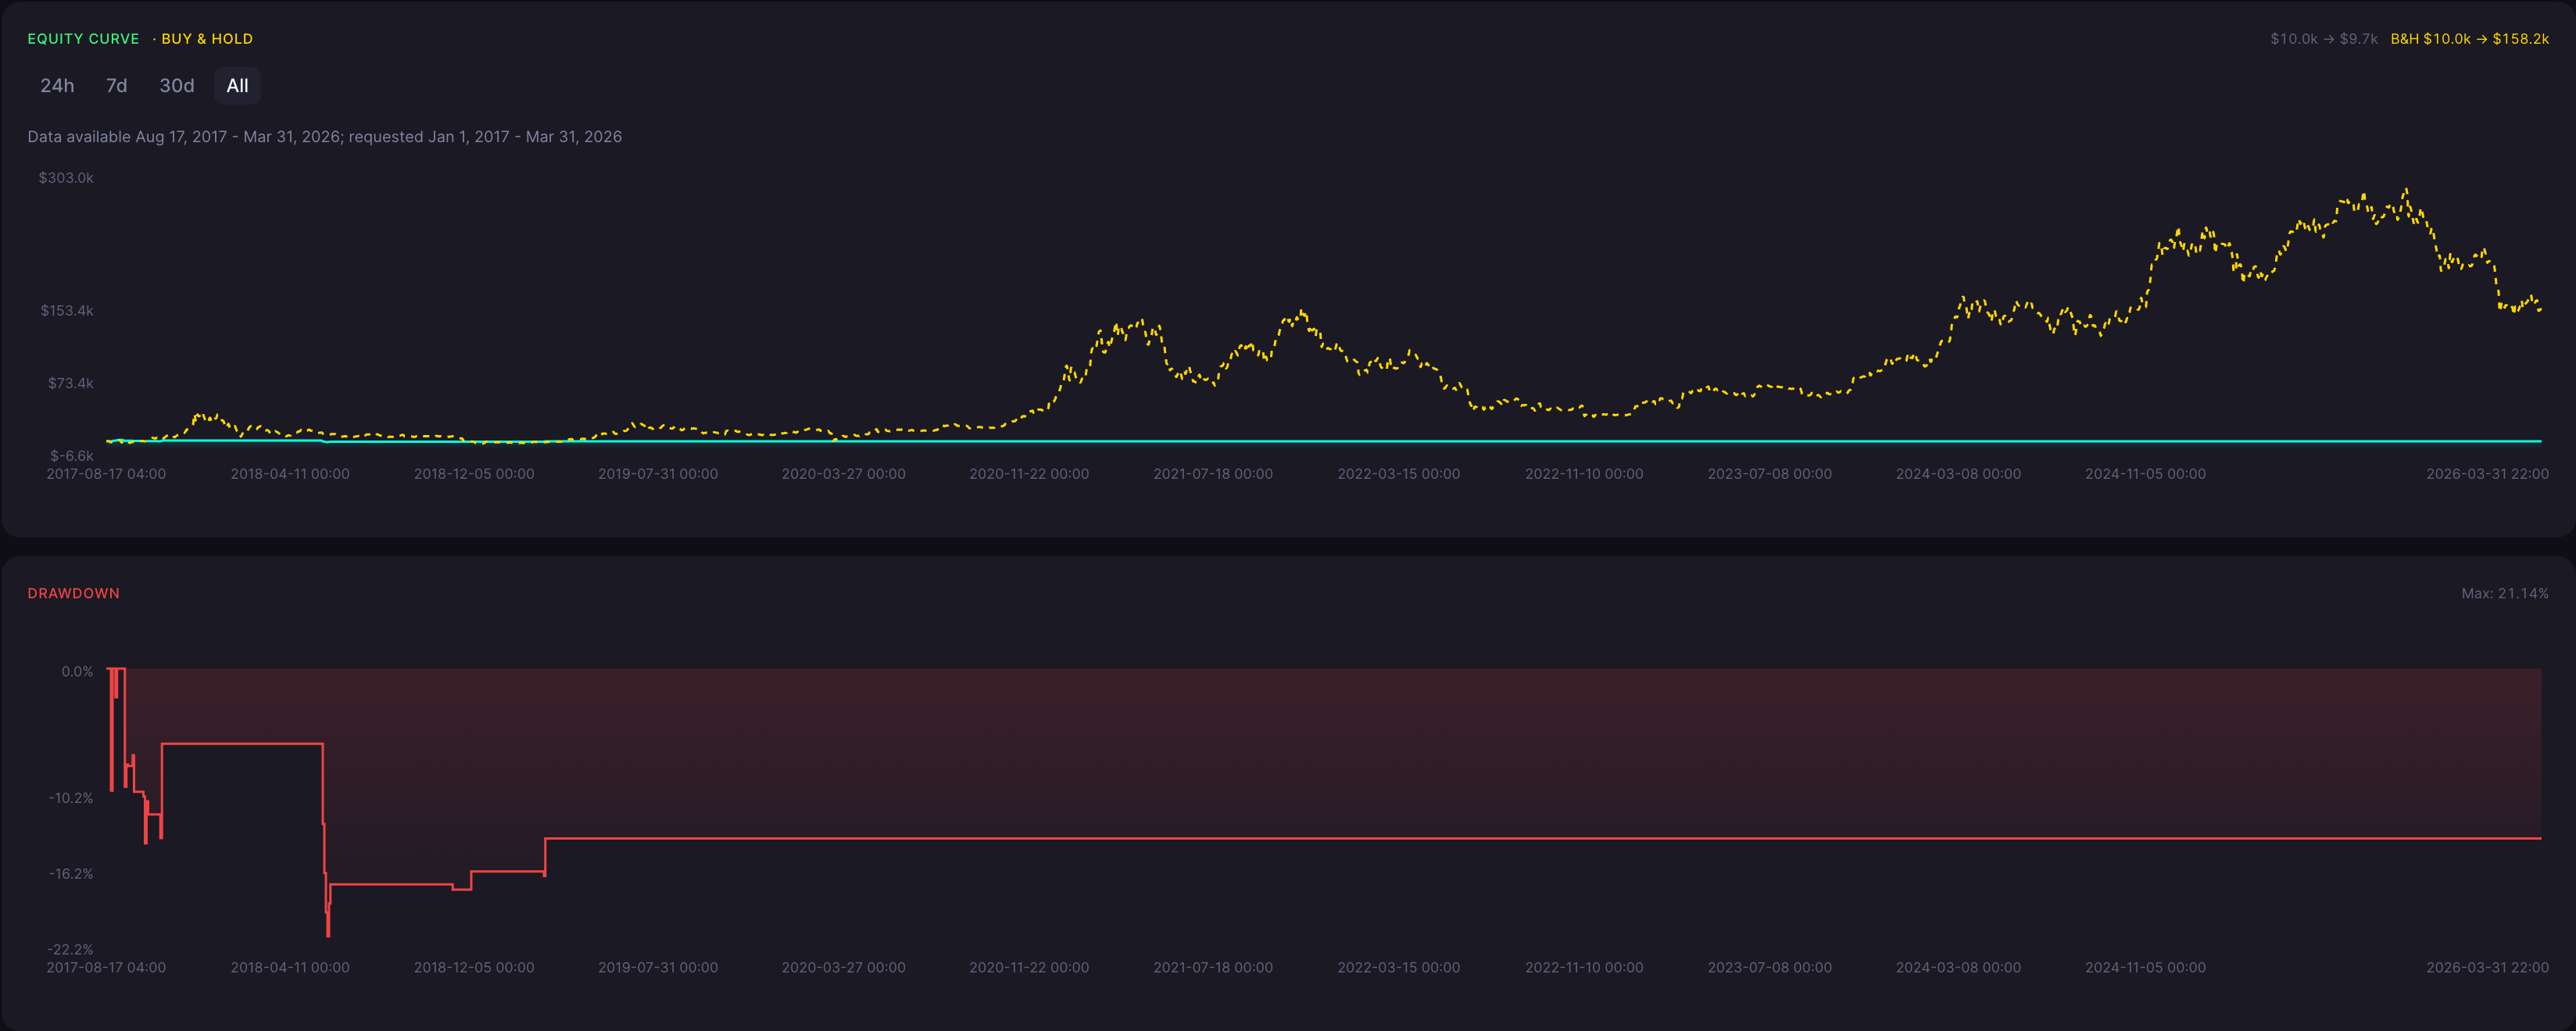Click the B&H $10.0k → $158.2k summary
2576x1031 pixels.
(2469, 39)
